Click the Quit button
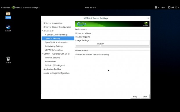Screen dimensions: 180x112 [145, 97]
